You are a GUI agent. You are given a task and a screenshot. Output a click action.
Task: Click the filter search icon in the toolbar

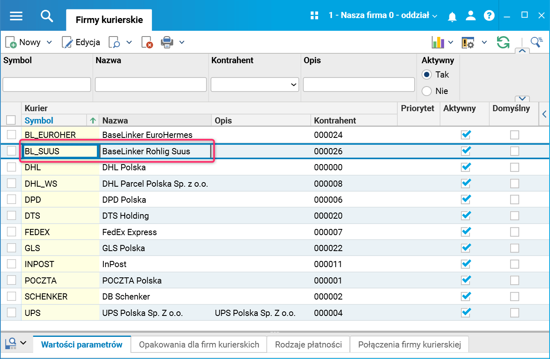[537, 42]
